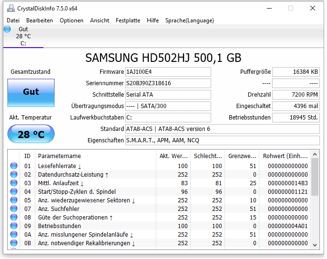The image size is (327, 259).
Task: Select the Lesefehlerrate parameter name
Action: coord(60,166)
